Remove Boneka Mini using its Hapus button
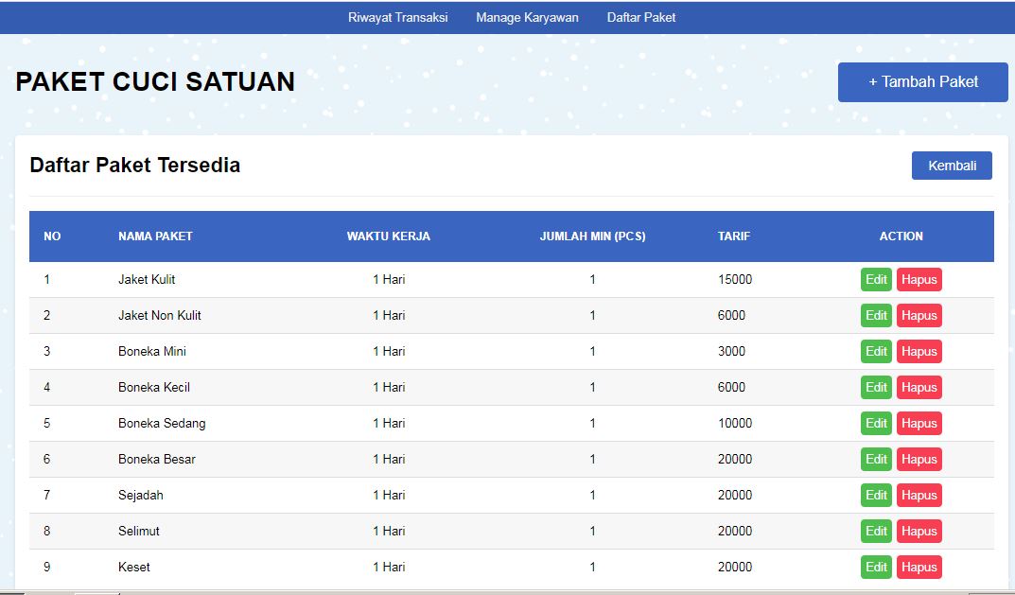The height and width of the screenshot is (595, 1015). [919, 351]
